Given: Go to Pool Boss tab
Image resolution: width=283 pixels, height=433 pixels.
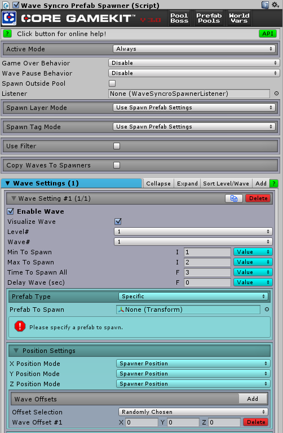Looking at the screenshot, I should [179, 18].
